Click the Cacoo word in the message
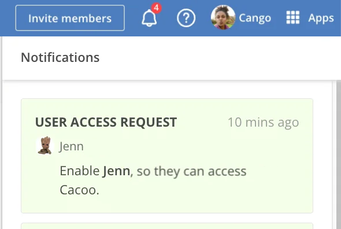Viewport: 341px width, 229px height. tap(79, 190)
